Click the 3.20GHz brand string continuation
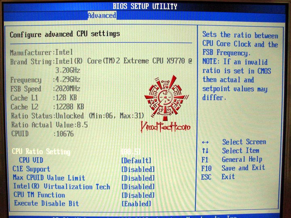291x218 pixels. [68, 70]
